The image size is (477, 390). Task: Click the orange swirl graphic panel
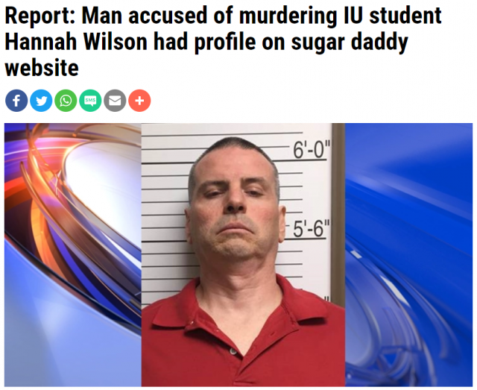coord(73,255)
